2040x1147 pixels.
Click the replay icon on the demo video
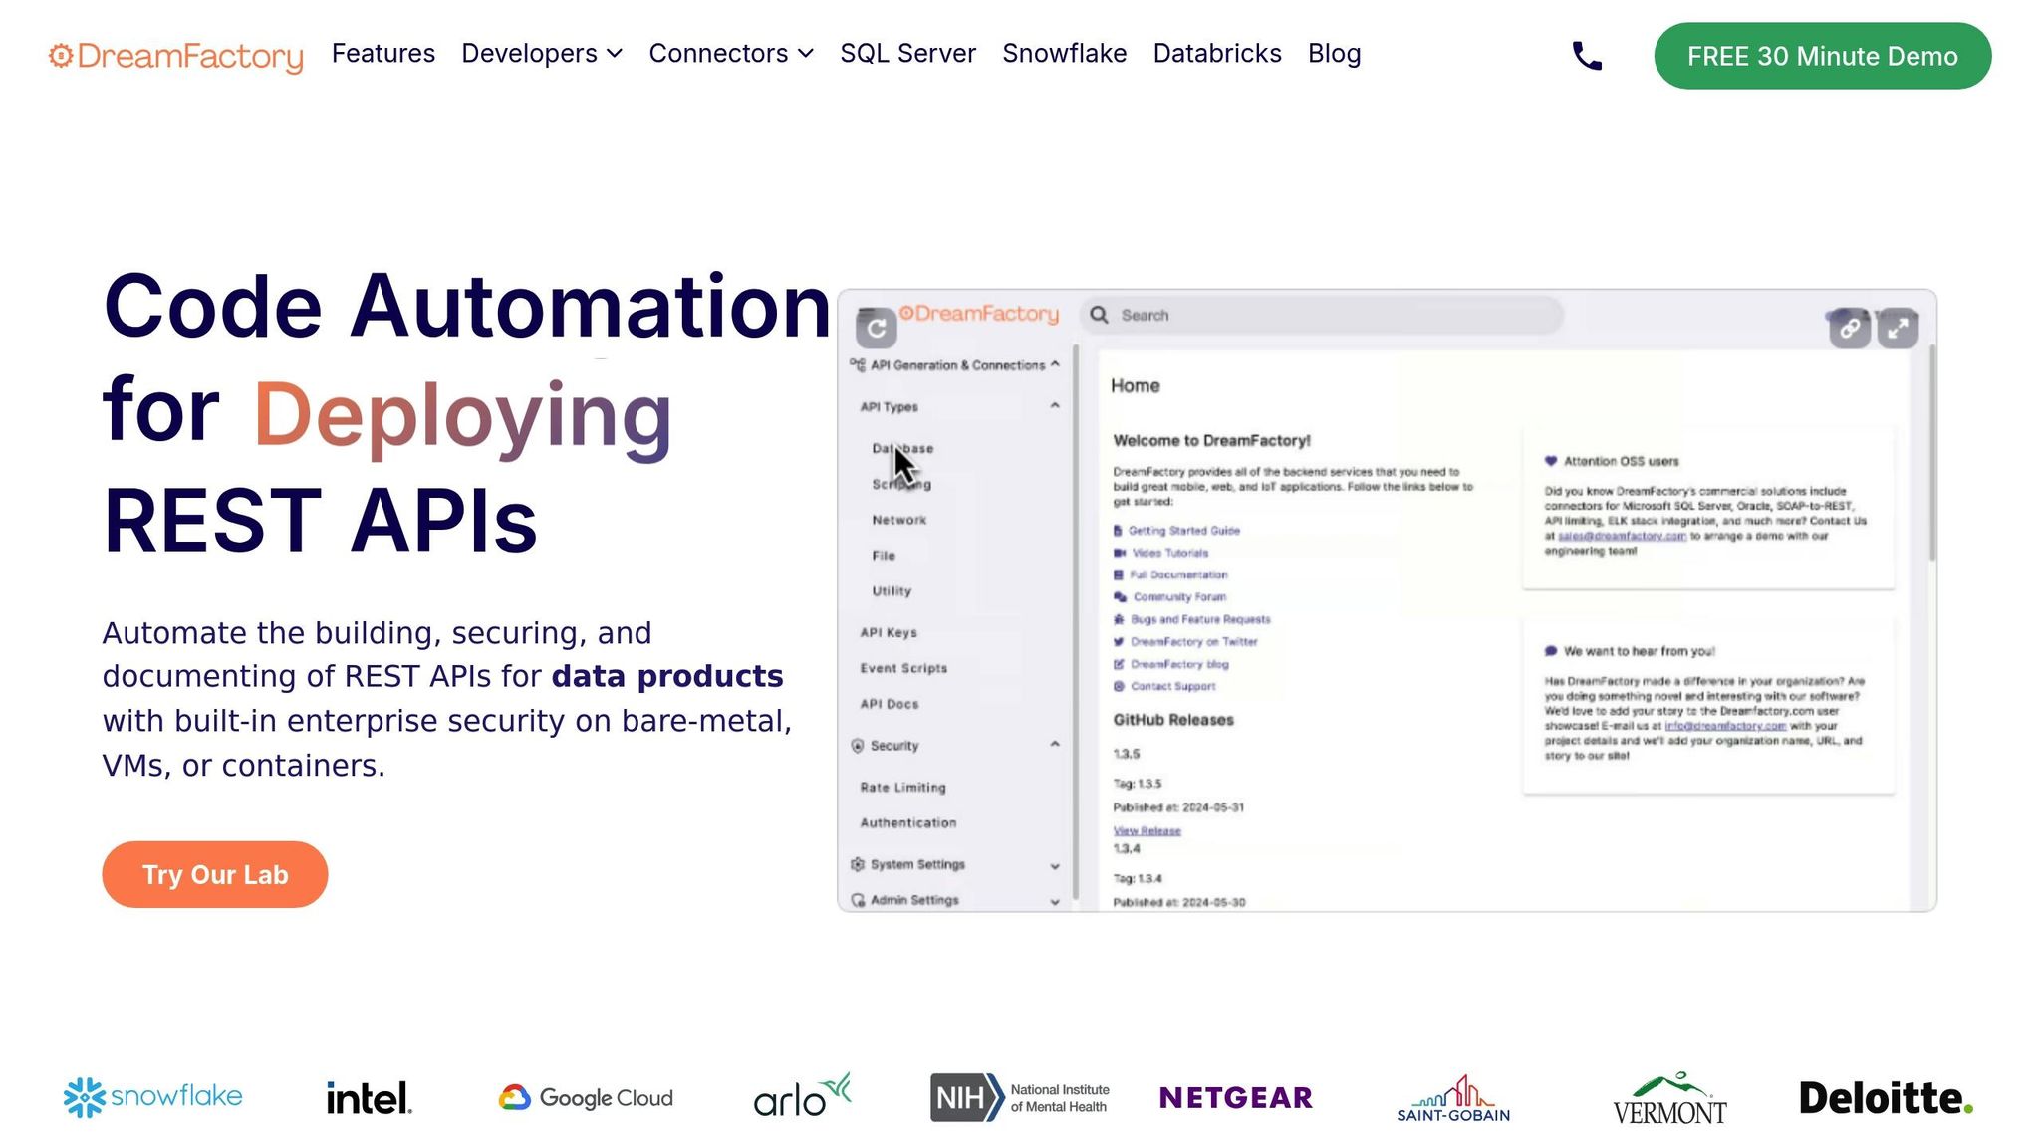pyautogui.click(x=876, y=328)
